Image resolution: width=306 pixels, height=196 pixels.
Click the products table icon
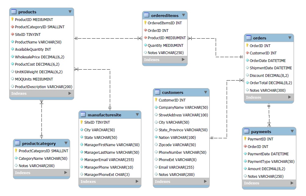(x=14, y=12)
